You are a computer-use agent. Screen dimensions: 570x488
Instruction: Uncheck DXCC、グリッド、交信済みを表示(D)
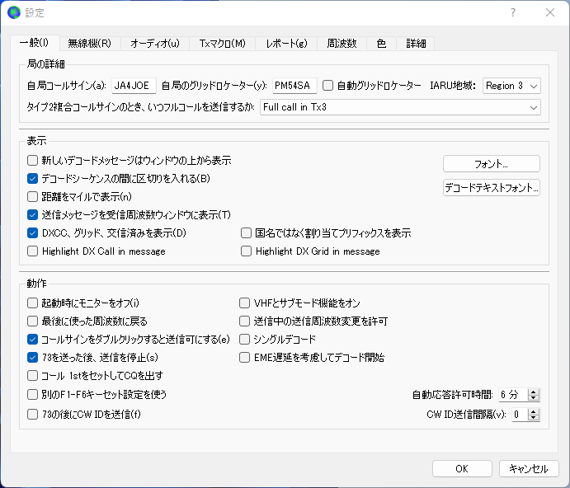tap(33, 233)
